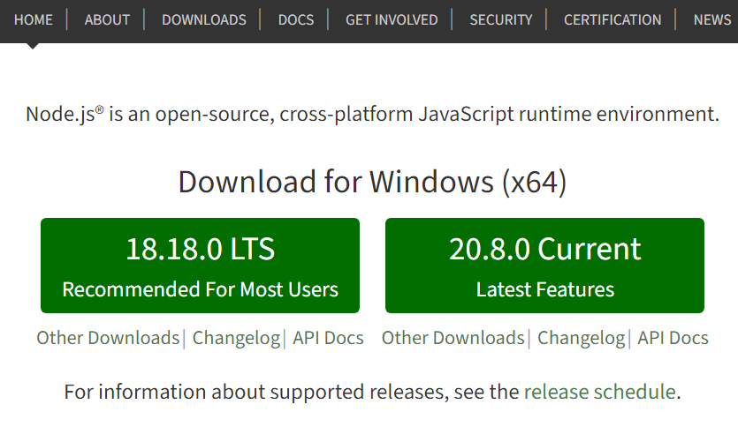Click the 'Download for Windows (x64)' heading
Screen dimensions: 738x427
[372, 182]
